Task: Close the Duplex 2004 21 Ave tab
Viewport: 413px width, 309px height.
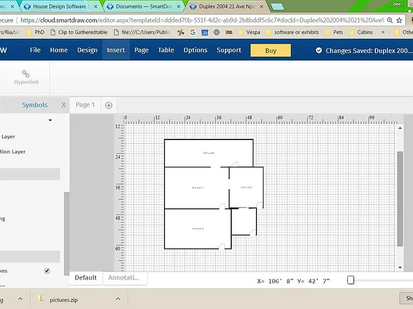Action: coord(261,6)
